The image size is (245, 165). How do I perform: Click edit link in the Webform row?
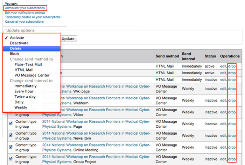[223, 100]
